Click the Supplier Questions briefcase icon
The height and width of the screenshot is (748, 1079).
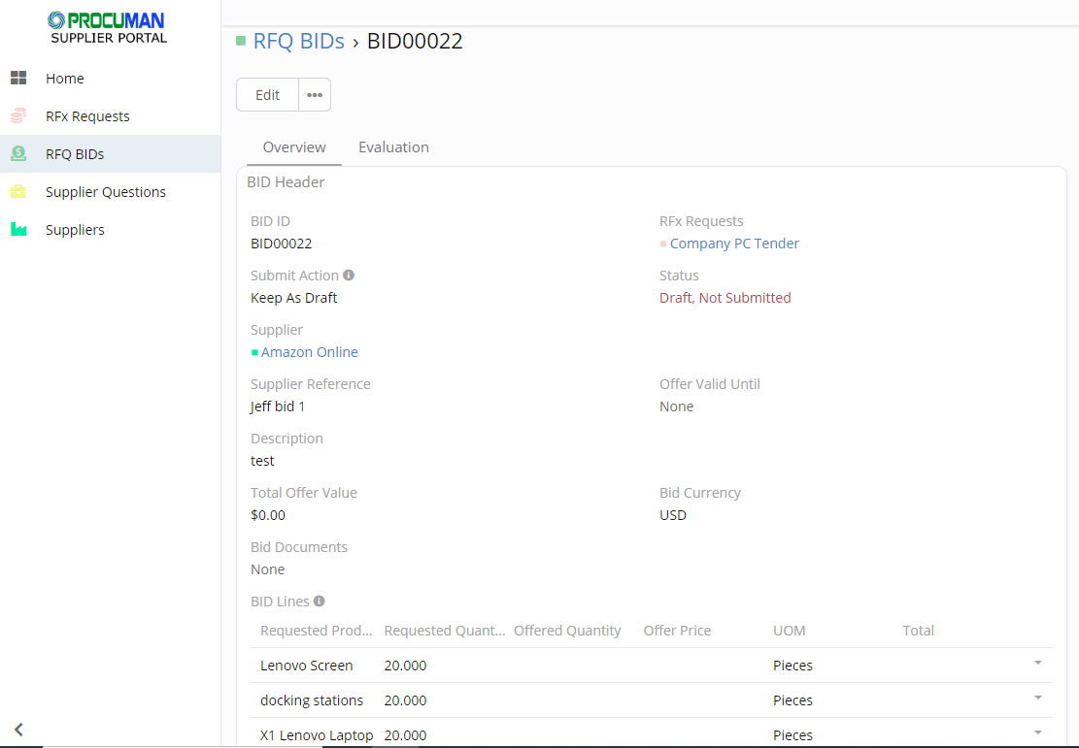(x=18, y=192)
